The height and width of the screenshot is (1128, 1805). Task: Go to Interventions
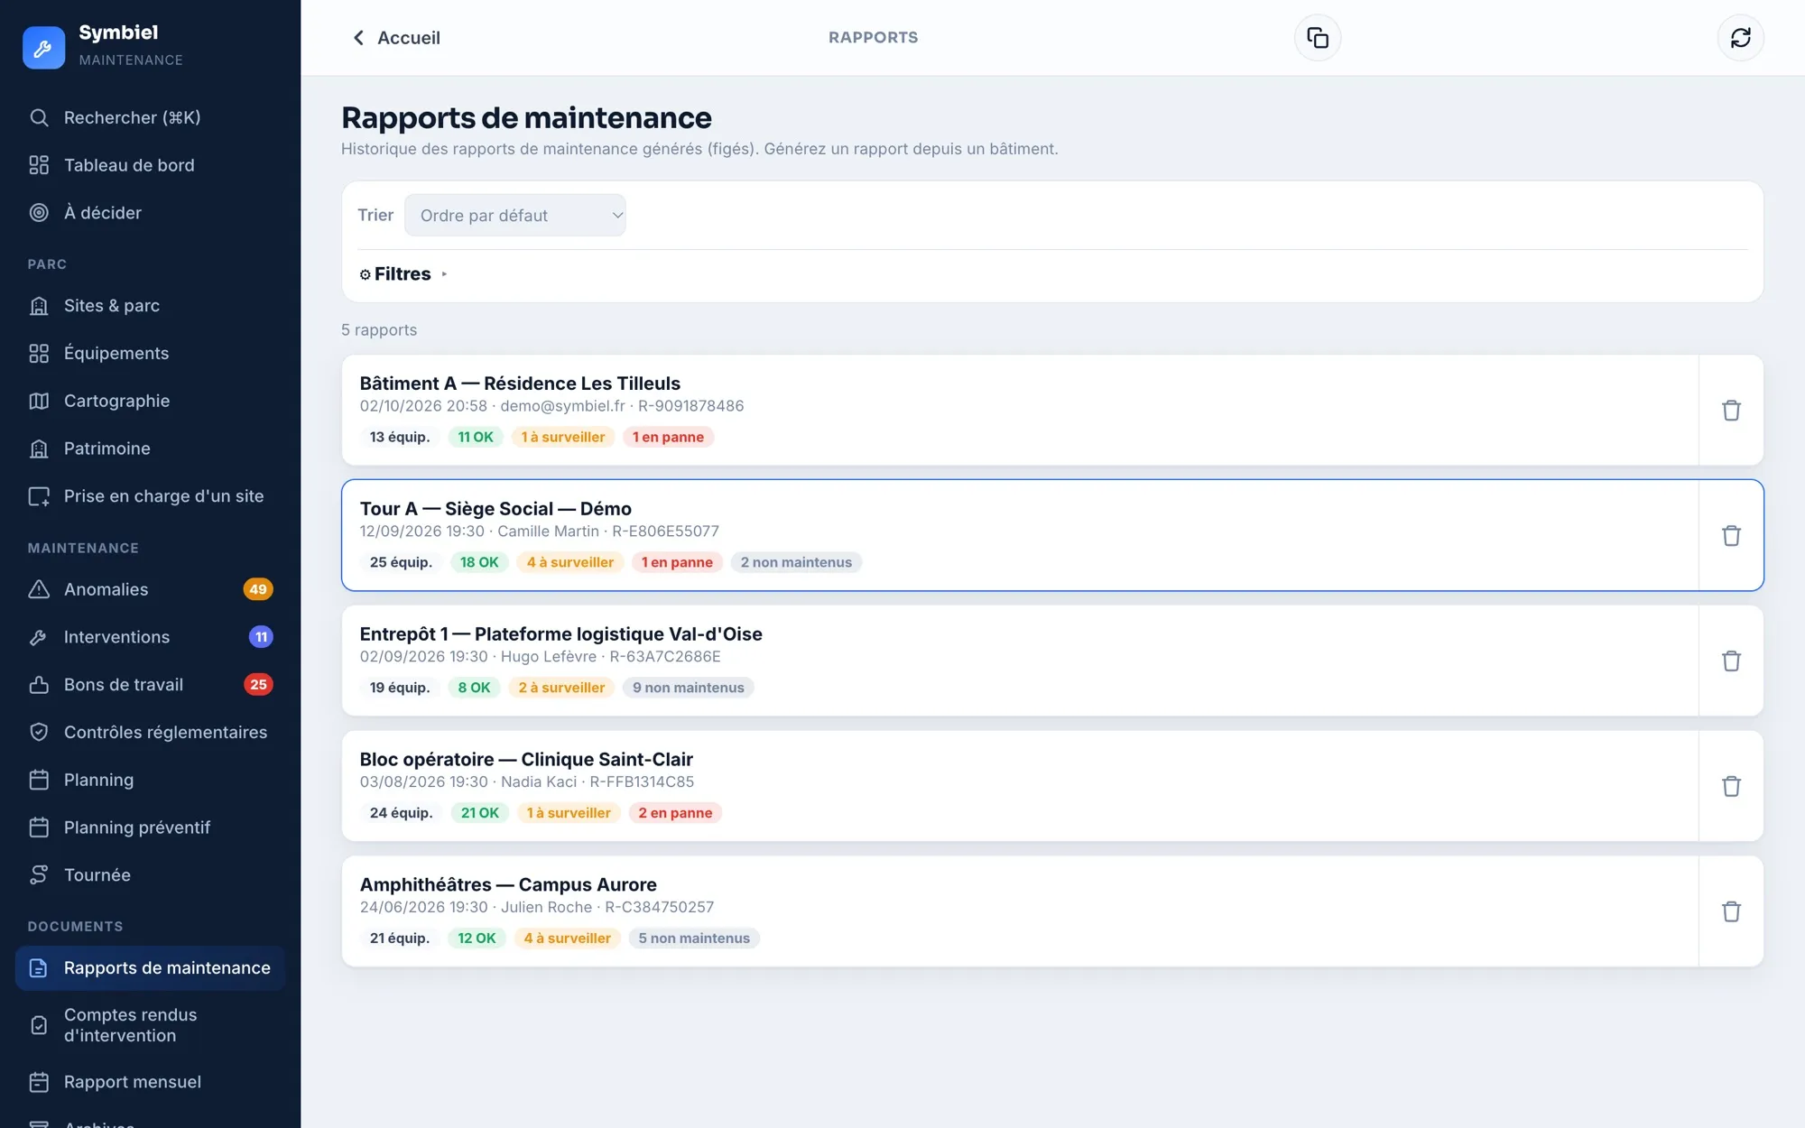[150, 637]
